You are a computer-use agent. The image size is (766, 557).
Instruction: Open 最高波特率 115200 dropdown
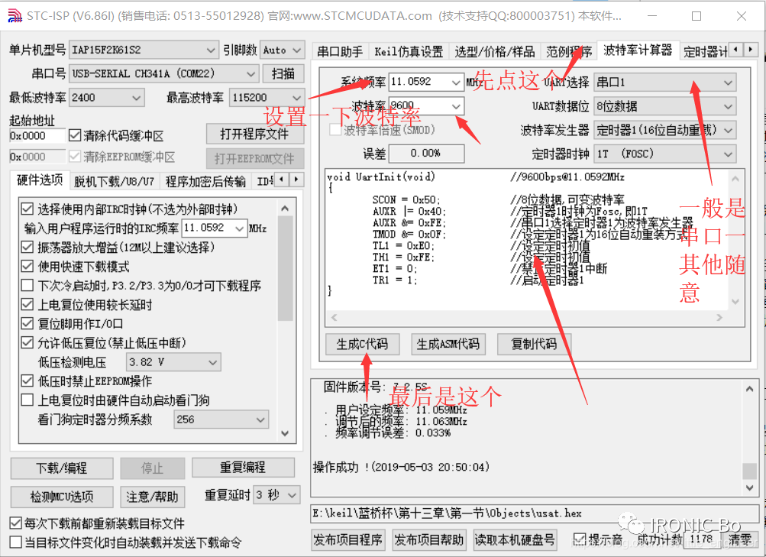tap(267, 98)
